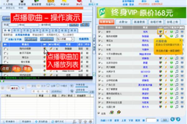187x124 pixels.
Task: Download song in row 1 with green icon
Action: tap(171, 32)
